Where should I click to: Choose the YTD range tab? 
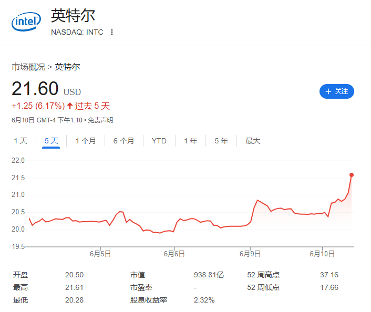(159, 141)
